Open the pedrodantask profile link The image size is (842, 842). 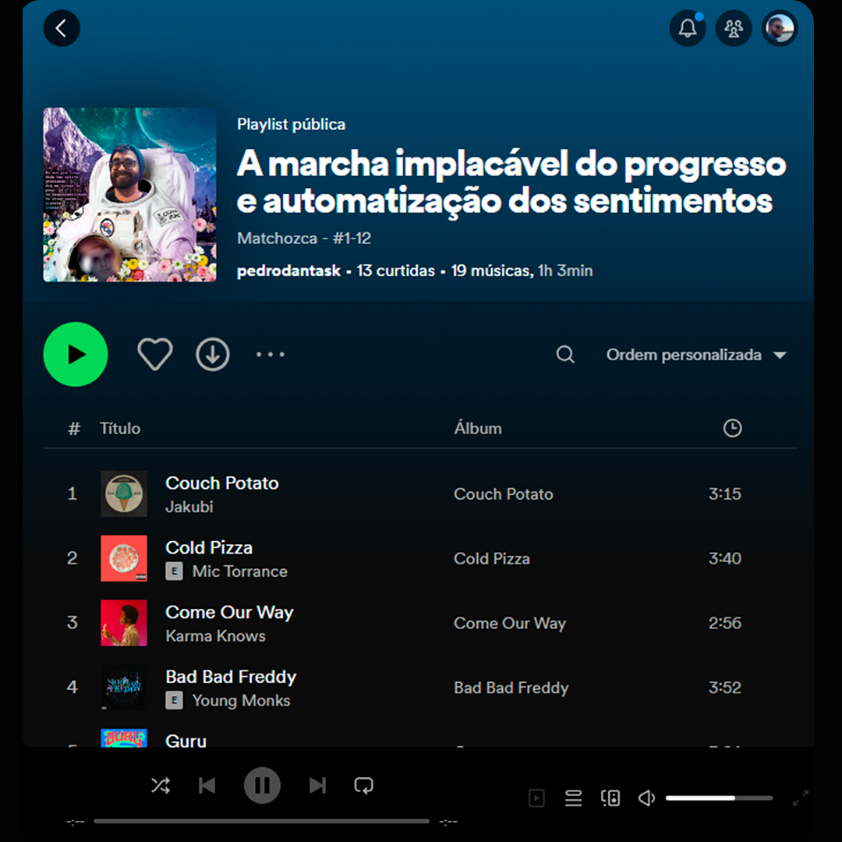[288, 271]
